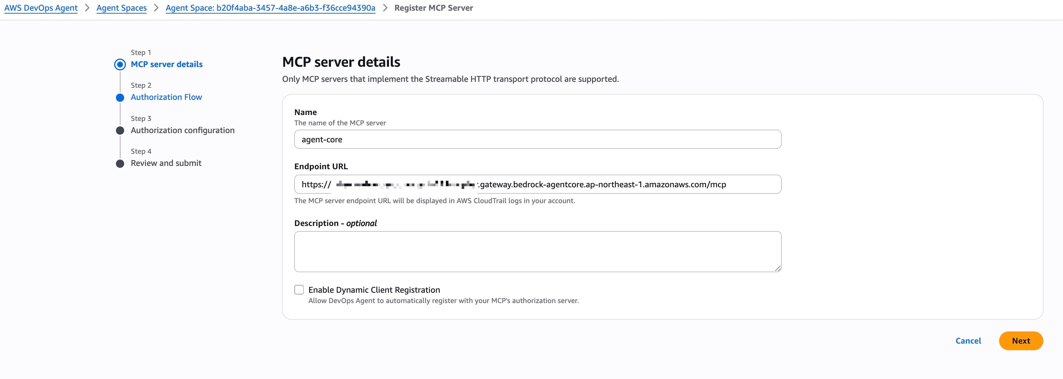Click the Cancel link

(968, 341)
